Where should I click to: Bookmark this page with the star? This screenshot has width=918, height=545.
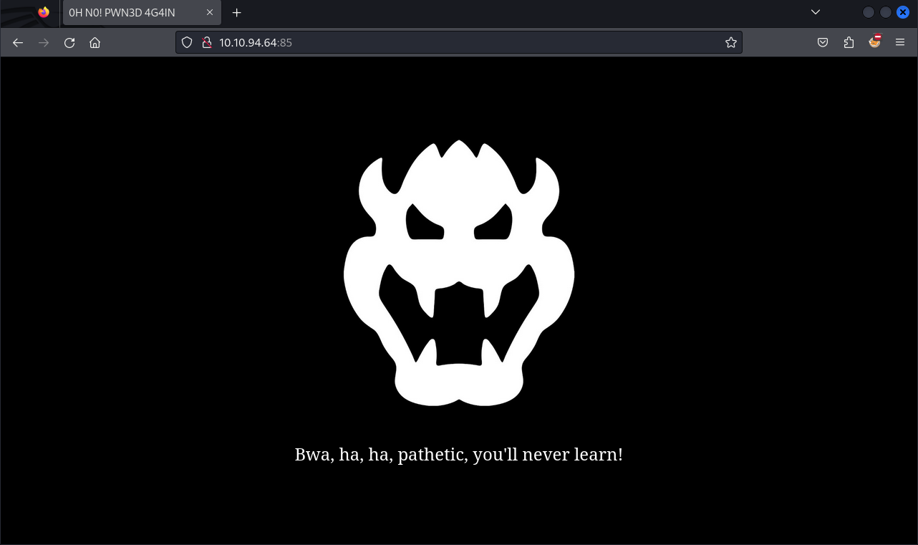[730, 43]
